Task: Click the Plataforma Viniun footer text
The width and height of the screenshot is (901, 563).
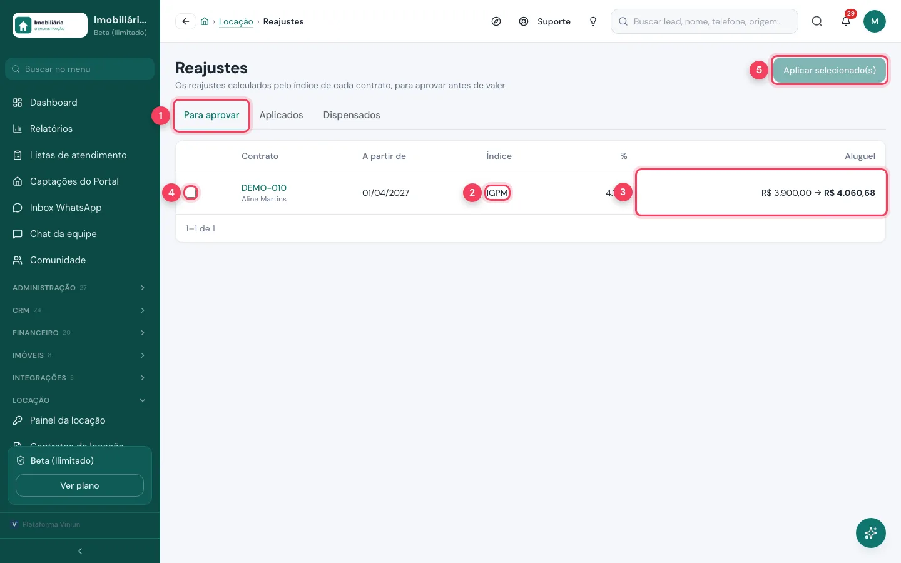Action: 51,524
